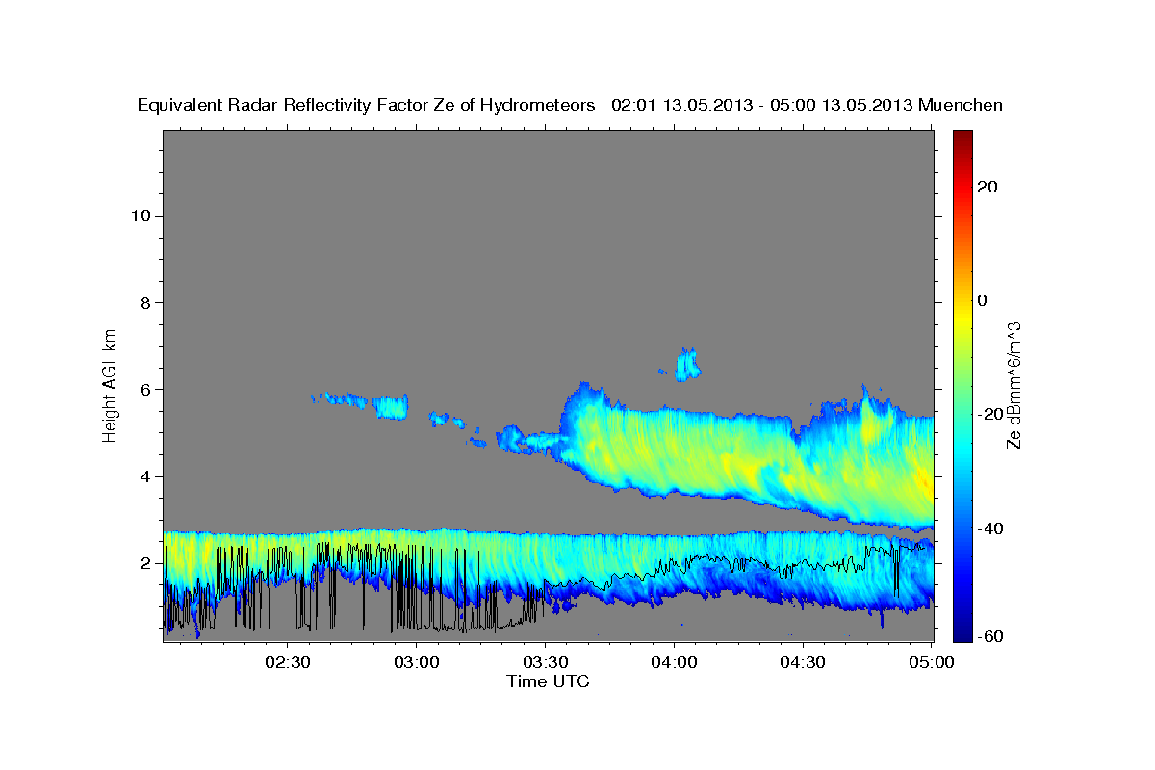The height and width of the screenshot is (770, 1155).
Task: Click the dark blue bottom of the colorbar
Action: tap(962, 630)
